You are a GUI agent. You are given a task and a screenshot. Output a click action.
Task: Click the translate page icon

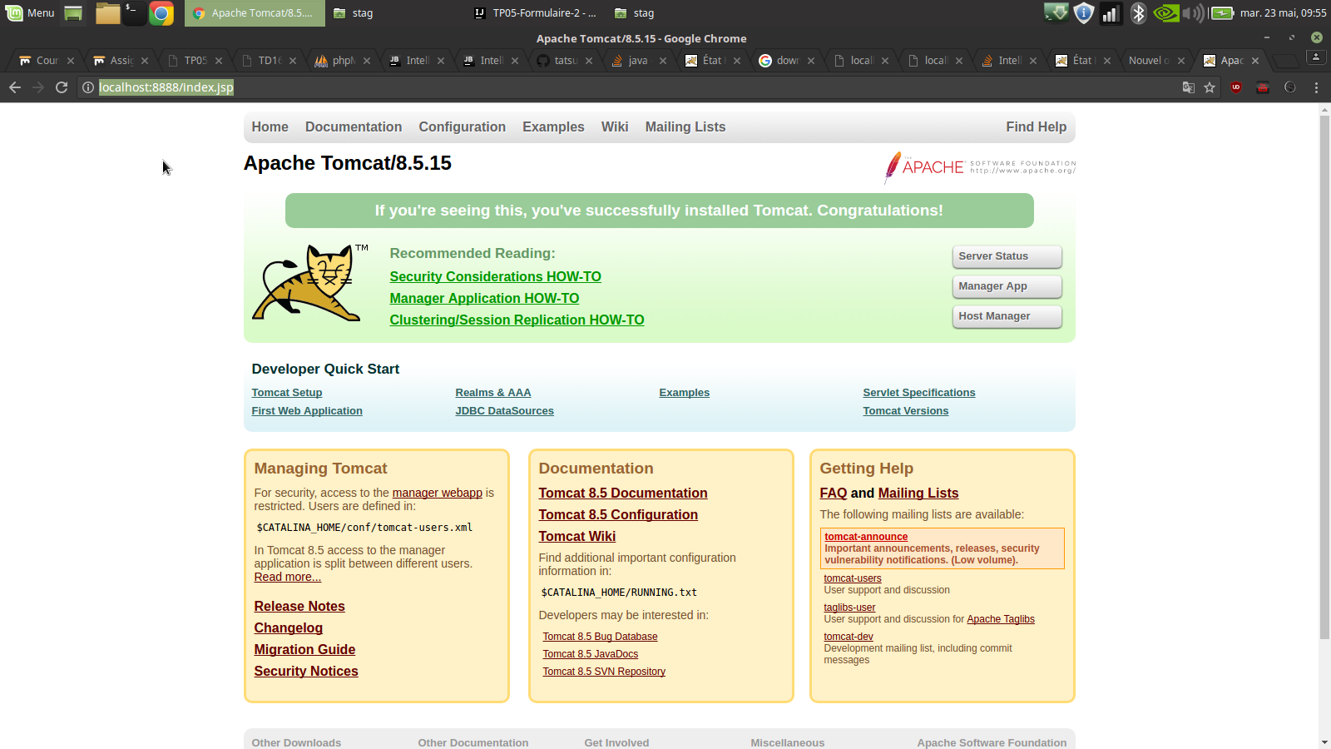pos(1189,87)
